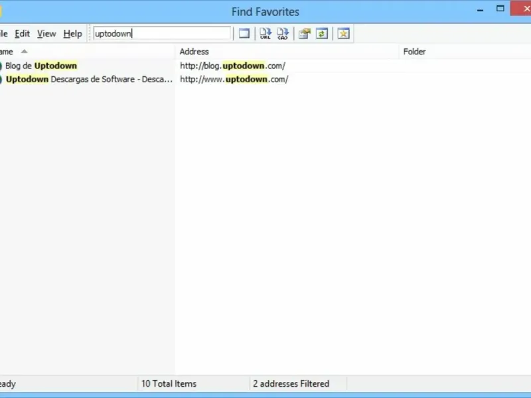
Task: Click the globe icon beside Blog de Uptodown
Action: click(1, 66)
